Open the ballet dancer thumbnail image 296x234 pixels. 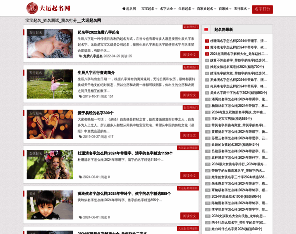[50, 84]
